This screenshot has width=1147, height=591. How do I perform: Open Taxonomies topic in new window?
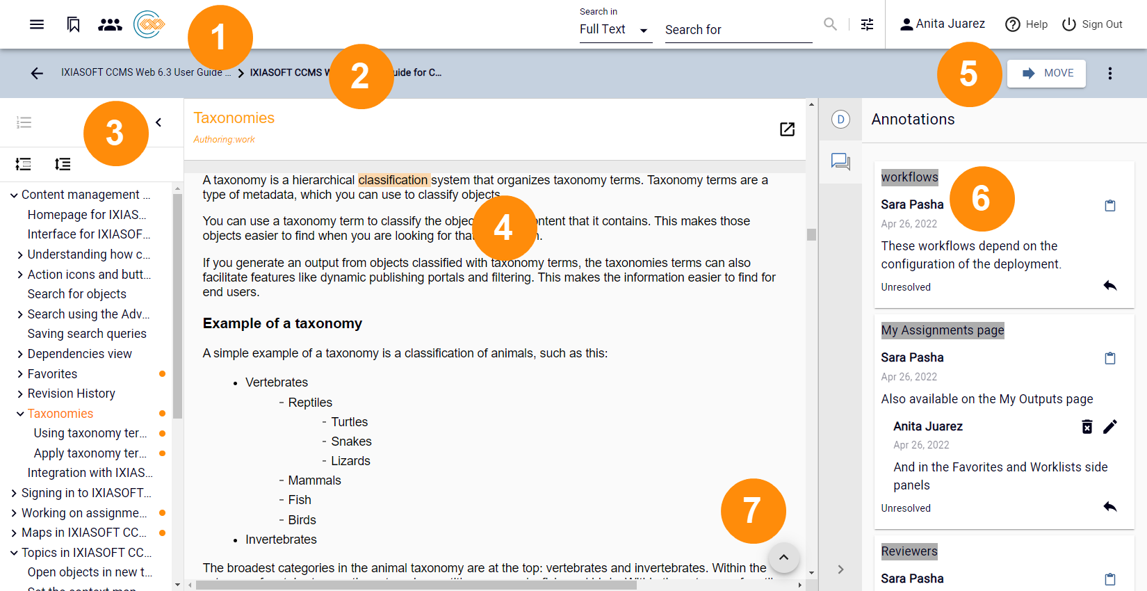coord(787,129)
